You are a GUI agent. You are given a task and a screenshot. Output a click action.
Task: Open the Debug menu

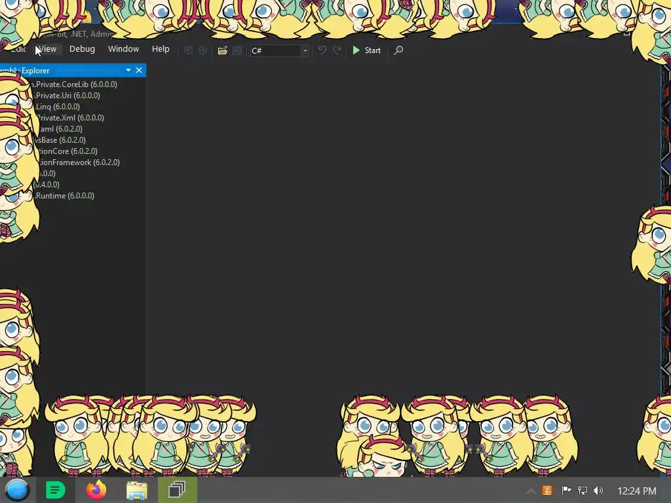pos(82,49)
